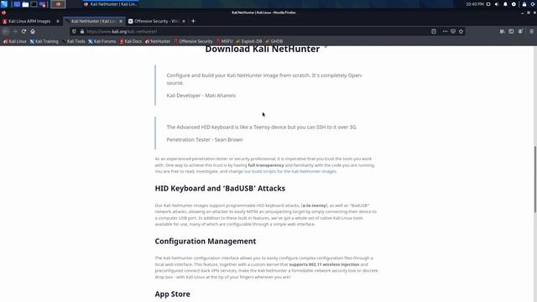Viewport: 537px width, 302px height.
Task: Open Kali Linux bookmark
Action: point(15,41)
